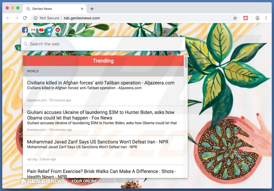Viewport: 274px width, 191px height.
Task: Click the Trending header bar
Action: pyautogui.click(x=103, y=61)
